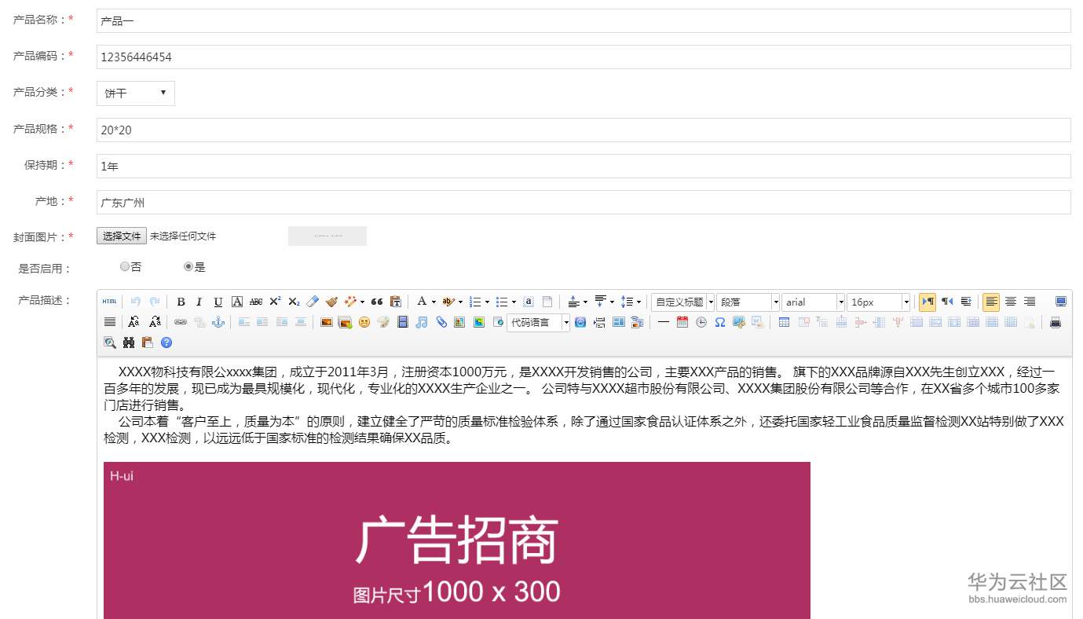
Task: Clear formatting with eraser icon
Action: pyautogui.click(x=313, y=302)
